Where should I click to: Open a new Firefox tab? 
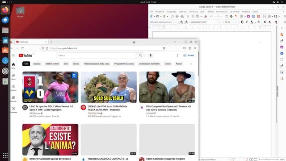51,42
